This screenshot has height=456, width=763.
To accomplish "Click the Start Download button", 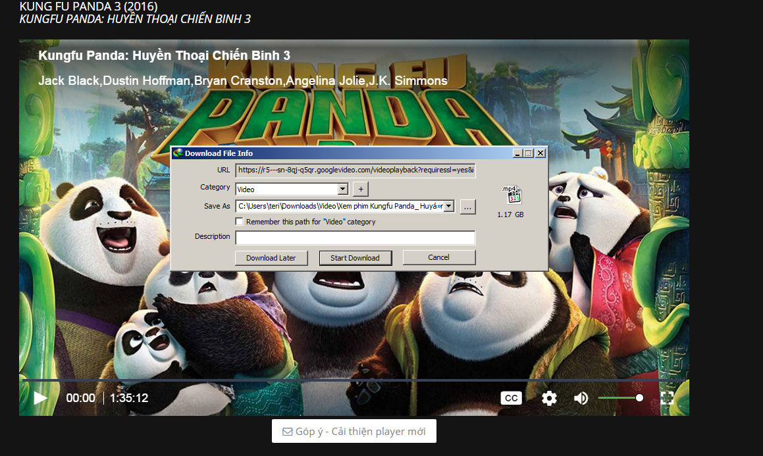I will click(x=355, y=258).
